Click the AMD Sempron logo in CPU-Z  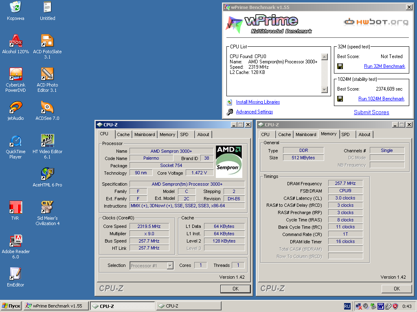point(229,161)
